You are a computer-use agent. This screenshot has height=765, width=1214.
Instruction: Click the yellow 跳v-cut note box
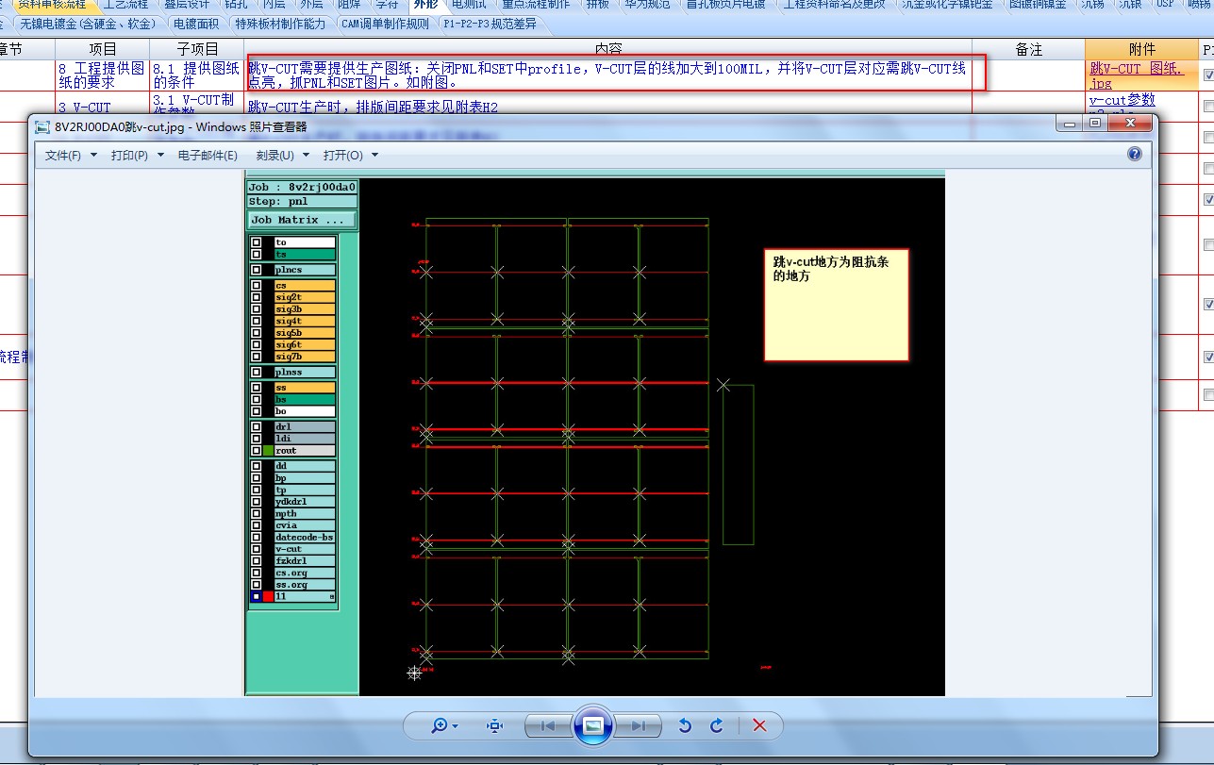point(836,305)
